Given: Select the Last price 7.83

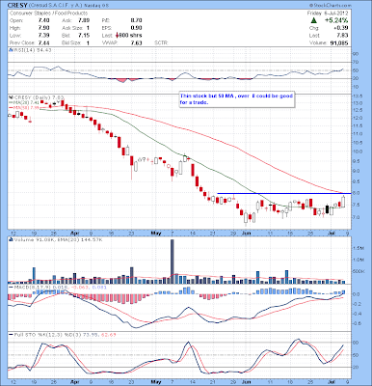Looking at the screenshot, I should [x=343, y=36].
